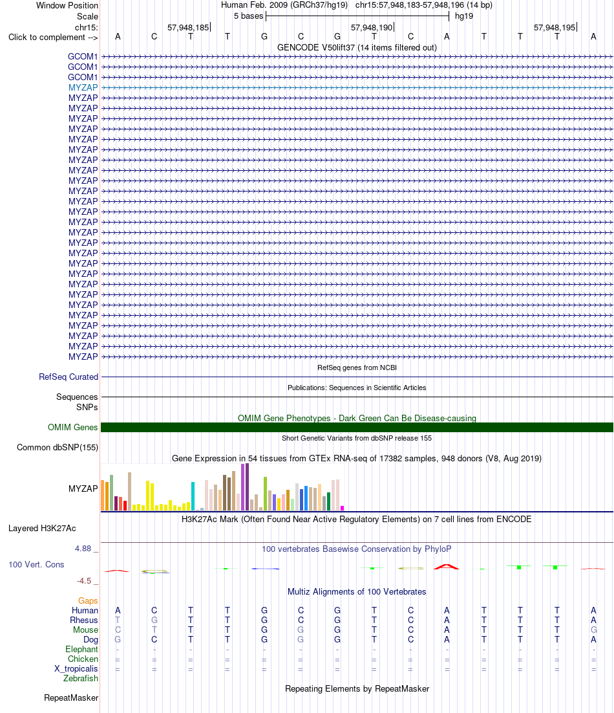Screen dimensions: 614x713
Task: Click the 57,948,185 ruler position
Action: click(188, 27)
